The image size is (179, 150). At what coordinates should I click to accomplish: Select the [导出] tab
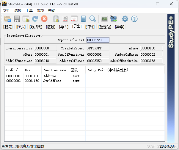pos(77,26)
